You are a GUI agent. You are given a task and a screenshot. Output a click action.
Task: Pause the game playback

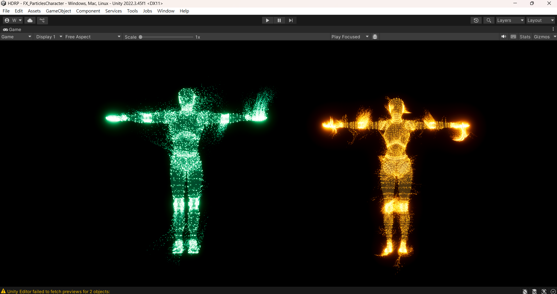(x=279, y=20)
